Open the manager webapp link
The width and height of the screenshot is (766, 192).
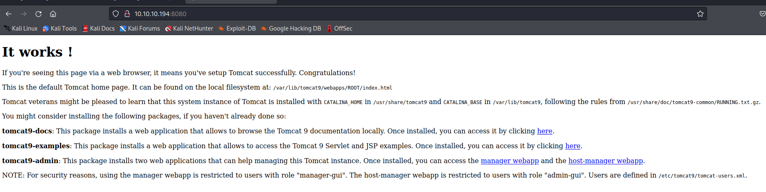[509, 161]
